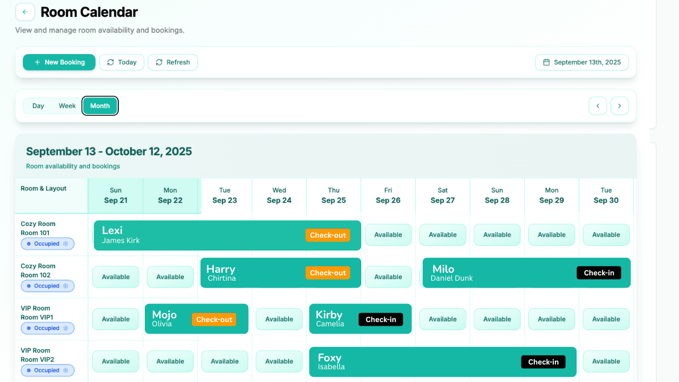The width and height of the screenshot is (679, 382).
Task: Click the right chevron to view next period
Action: (619, 106)
